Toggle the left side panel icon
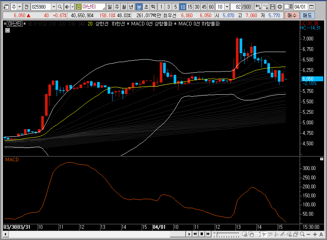The height and width of the screenshot is (240, 327). (6, 7)
